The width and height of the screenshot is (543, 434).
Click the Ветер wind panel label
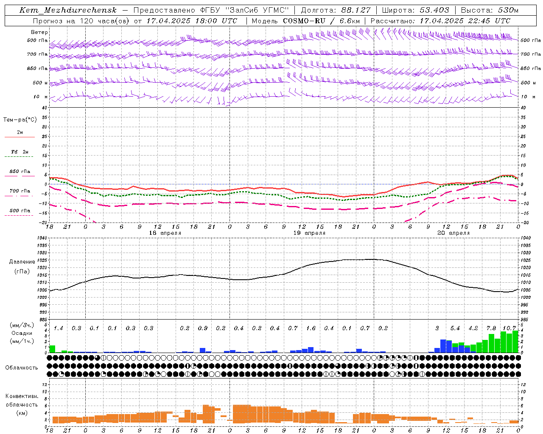point(39,32)
